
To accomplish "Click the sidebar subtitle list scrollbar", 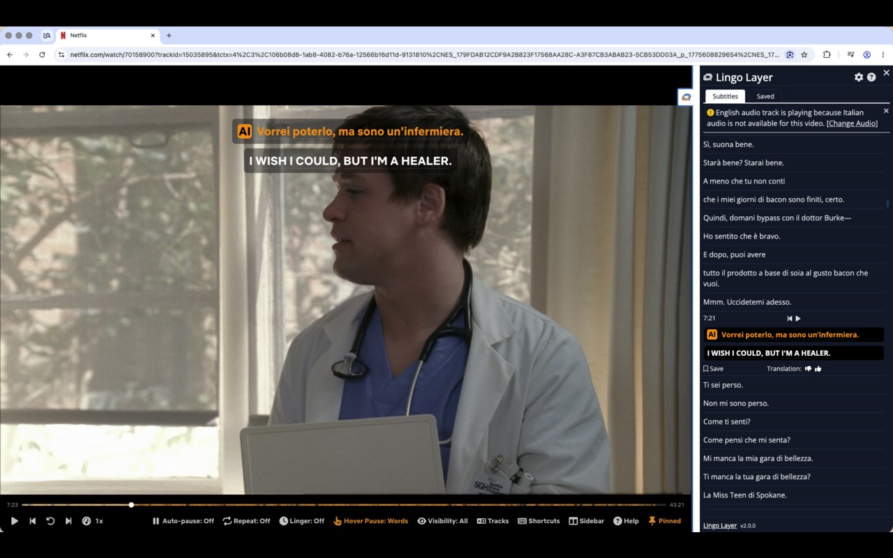I will tap(887, 202).
